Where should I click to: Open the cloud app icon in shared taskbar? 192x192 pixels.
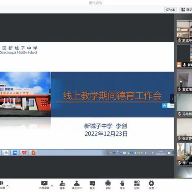[x=6, y=153]
